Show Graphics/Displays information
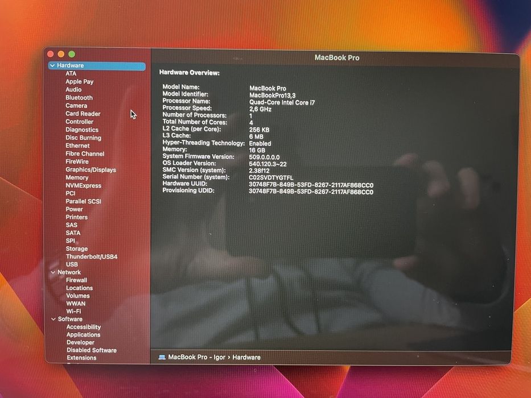 point(90,169)
